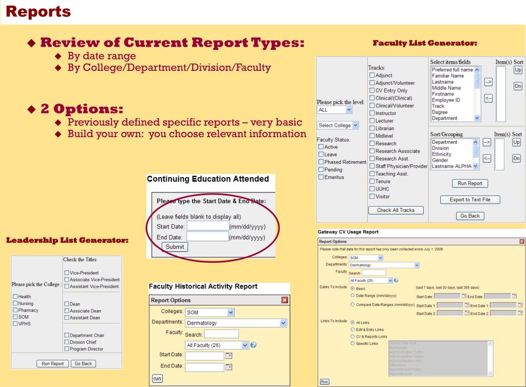Check the Tenure track box
526x387 pixels.
pyautogui.click(x=372, y=181)
